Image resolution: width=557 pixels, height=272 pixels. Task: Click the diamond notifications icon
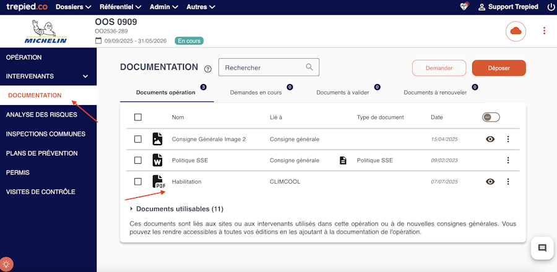[x=464, y=7]
